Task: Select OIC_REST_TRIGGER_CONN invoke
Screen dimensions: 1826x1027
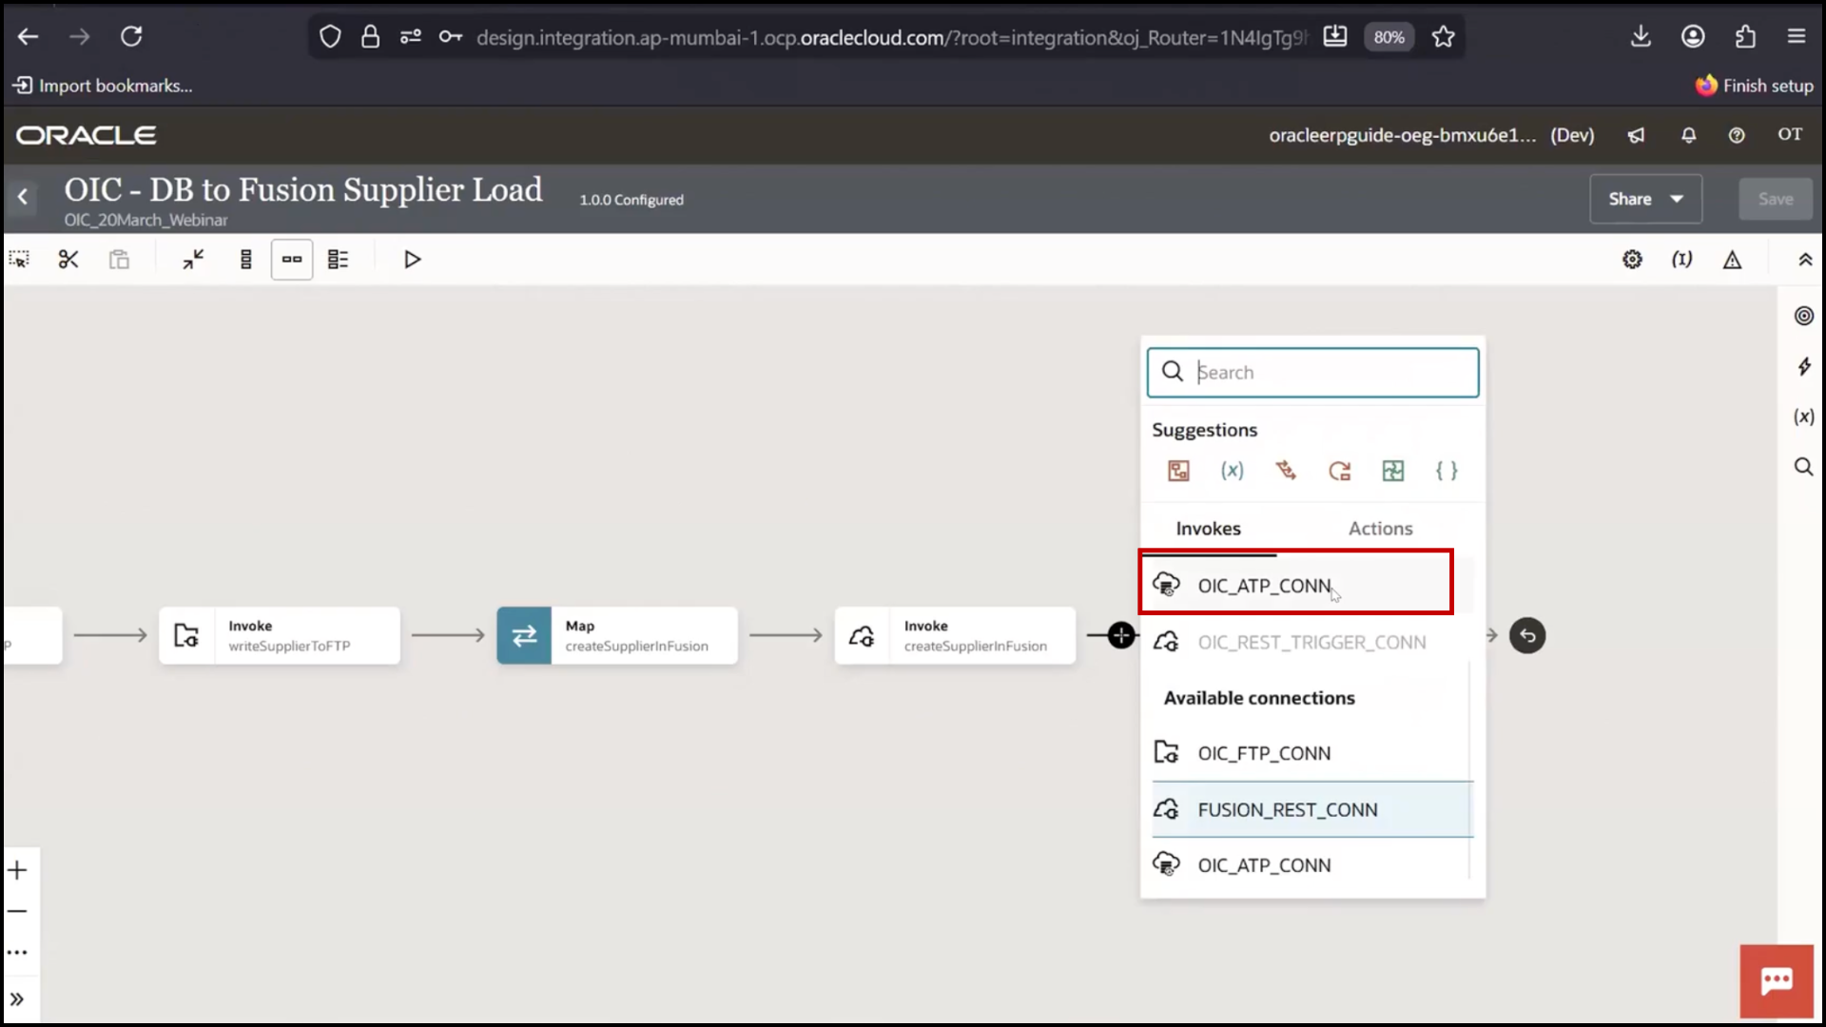Action: click(x=1311, y=642)
